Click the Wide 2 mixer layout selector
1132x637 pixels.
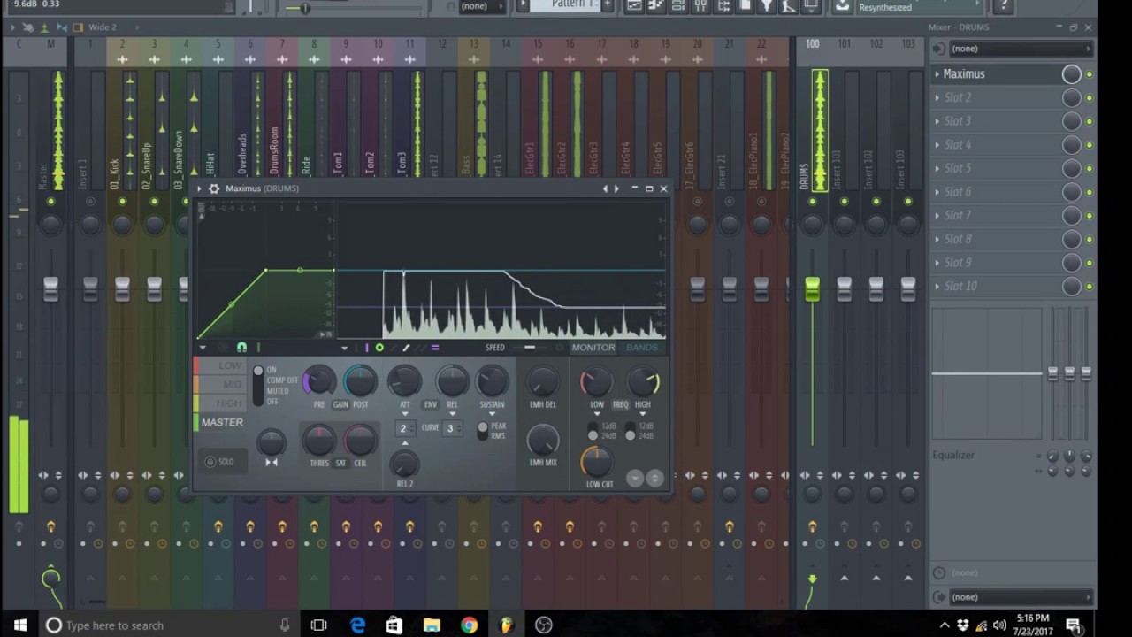click(102, 27)
